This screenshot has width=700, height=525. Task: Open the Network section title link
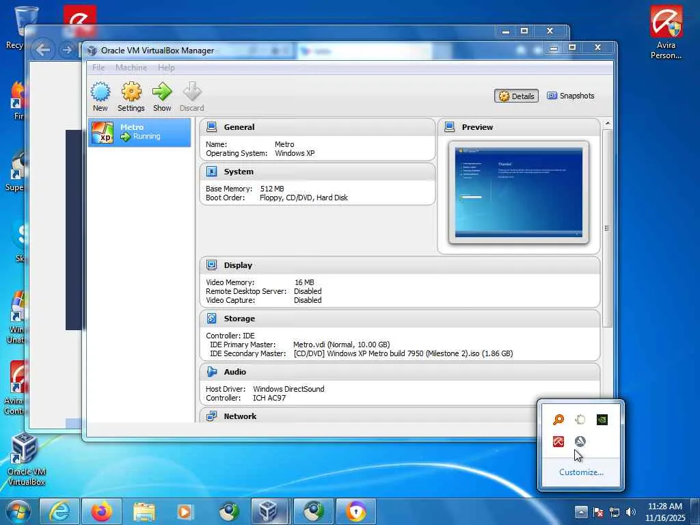coord(240,416)
